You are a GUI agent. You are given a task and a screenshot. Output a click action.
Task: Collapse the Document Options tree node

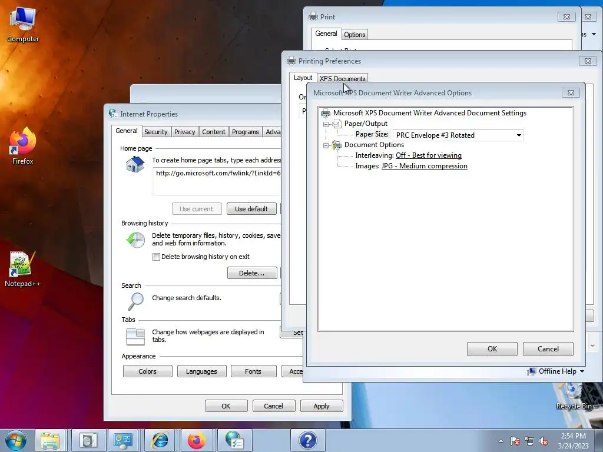click(x=326, y=145)
